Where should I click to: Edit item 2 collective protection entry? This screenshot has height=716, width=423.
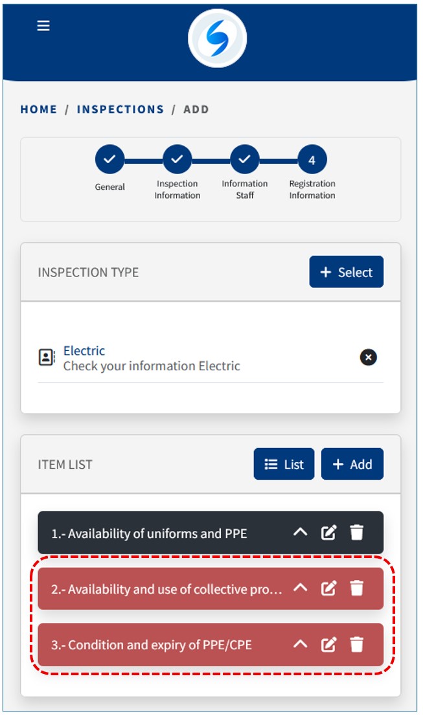click(x=329, y=588)
